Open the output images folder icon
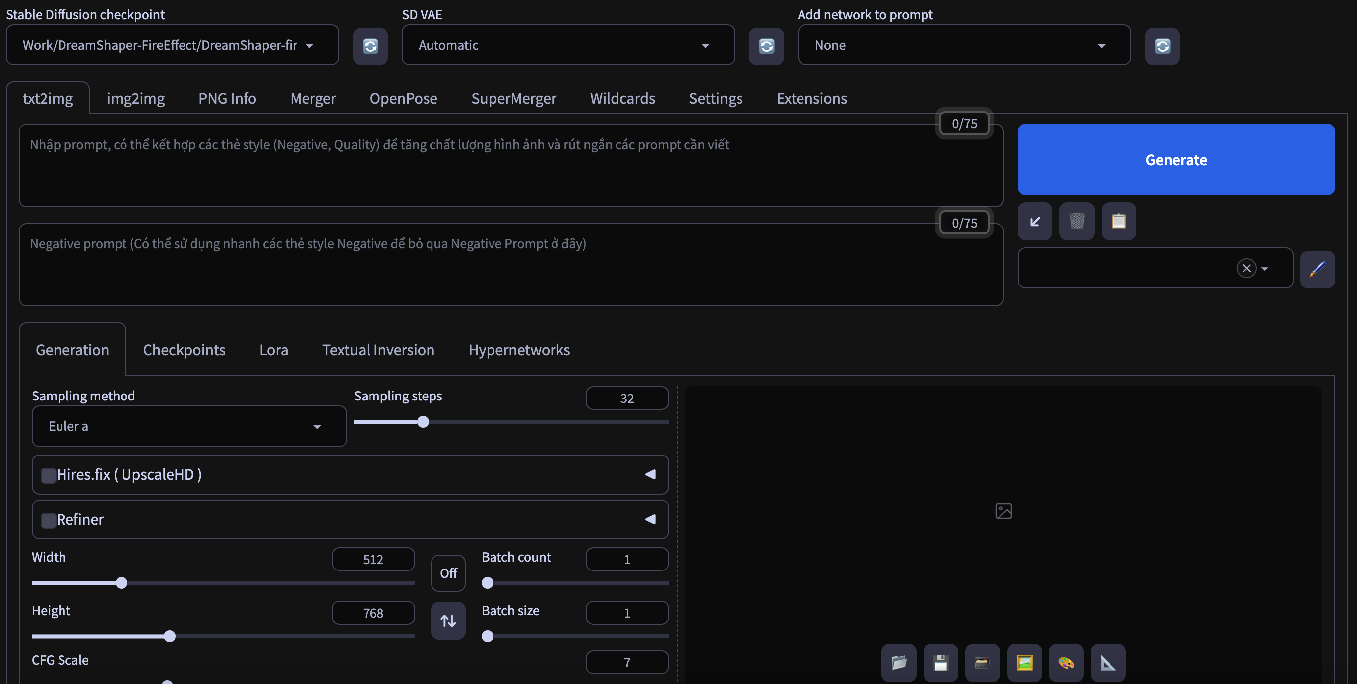This screenshot has height=684, width=1357. coord(898,662)
